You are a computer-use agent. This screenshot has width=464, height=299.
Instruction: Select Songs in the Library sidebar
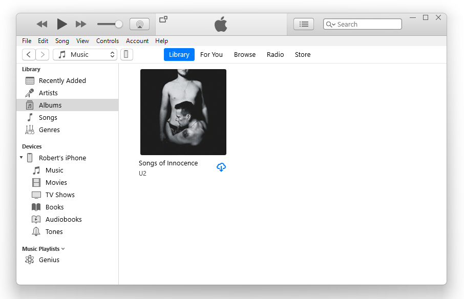point(68,117)
